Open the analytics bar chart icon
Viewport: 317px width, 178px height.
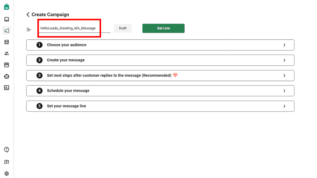pos(7,88)
